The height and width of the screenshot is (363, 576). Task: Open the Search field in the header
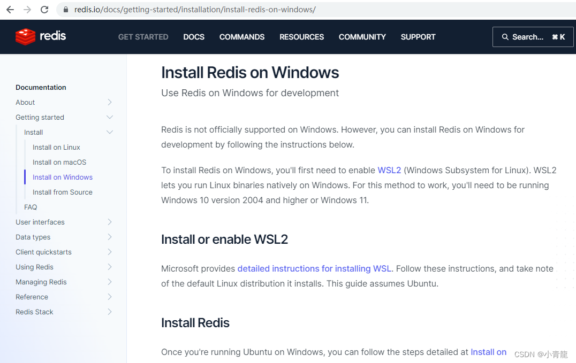click(533, 37)
